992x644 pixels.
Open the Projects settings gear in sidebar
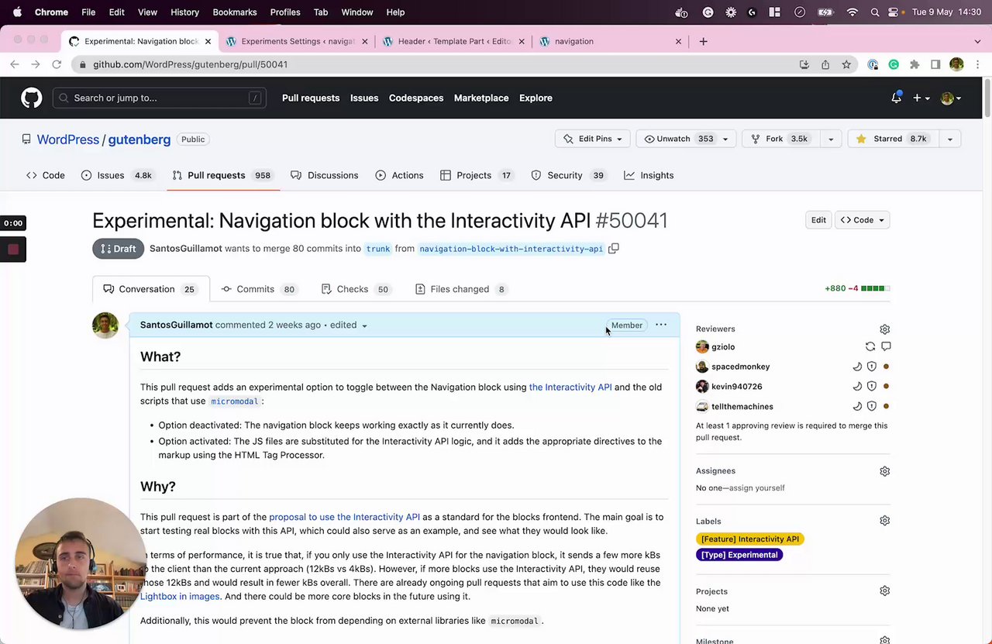pos(884,591)
